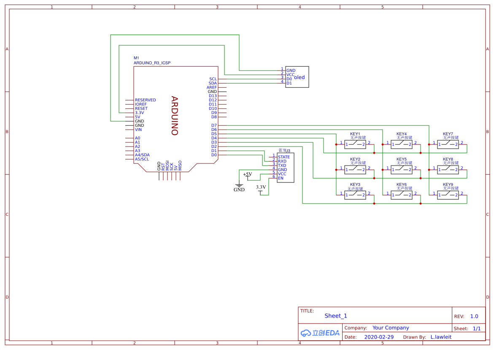494x350 pixels.
Task: Select the KEY7 switch symbol
Action: (x=448, y=144)
